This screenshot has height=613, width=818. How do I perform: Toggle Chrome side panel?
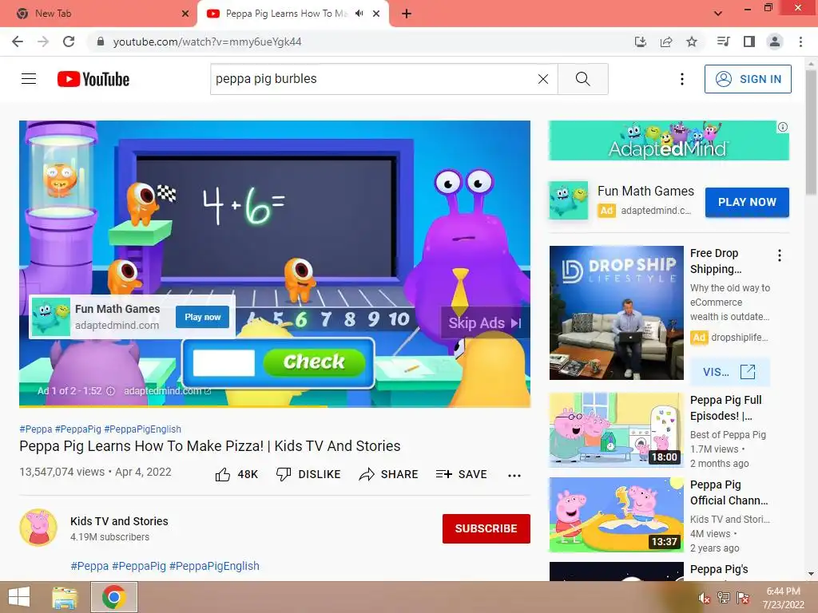click(749, 42)
